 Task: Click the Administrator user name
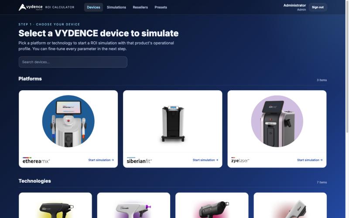[294, 5]
